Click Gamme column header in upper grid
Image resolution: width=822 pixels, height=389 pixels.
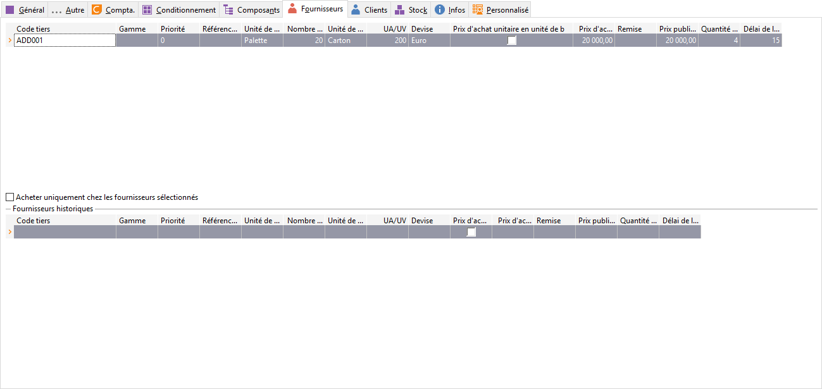pyautogui.click(x=137, y=29)
